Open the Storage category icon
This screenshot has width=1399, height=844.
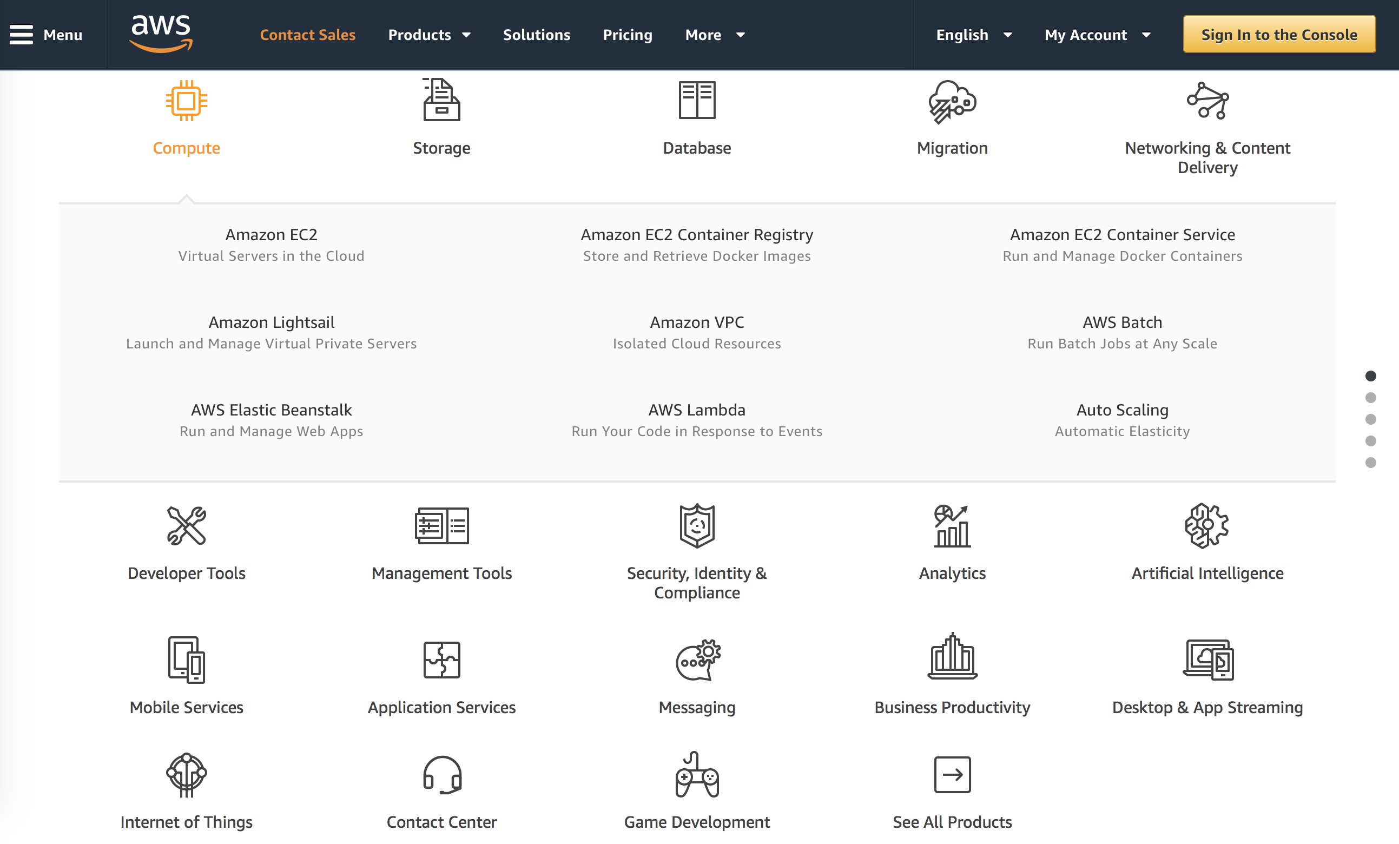pyautogui.click(x=441, y=102)
